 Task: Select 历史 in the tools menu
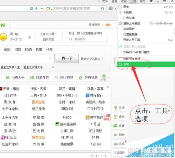click(146, 7)
